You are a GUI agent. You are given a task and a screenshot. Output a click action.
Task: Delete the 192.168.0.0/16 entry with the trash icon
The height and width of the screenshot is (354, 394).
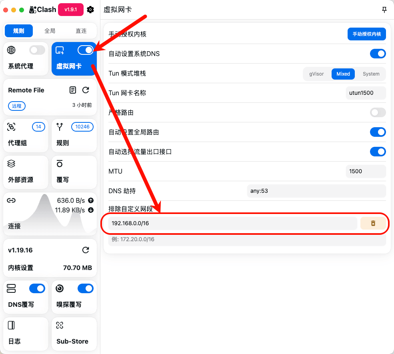[x=373, y=223]
